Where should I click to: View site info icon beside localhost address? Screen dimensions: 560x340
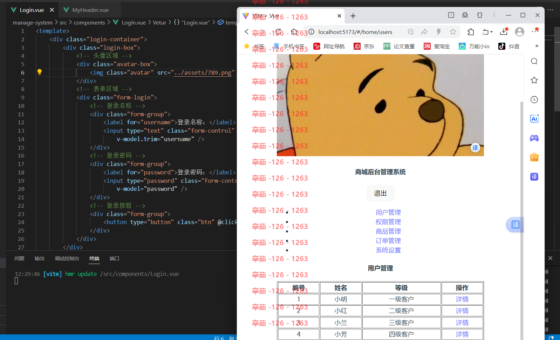point(311,32)
